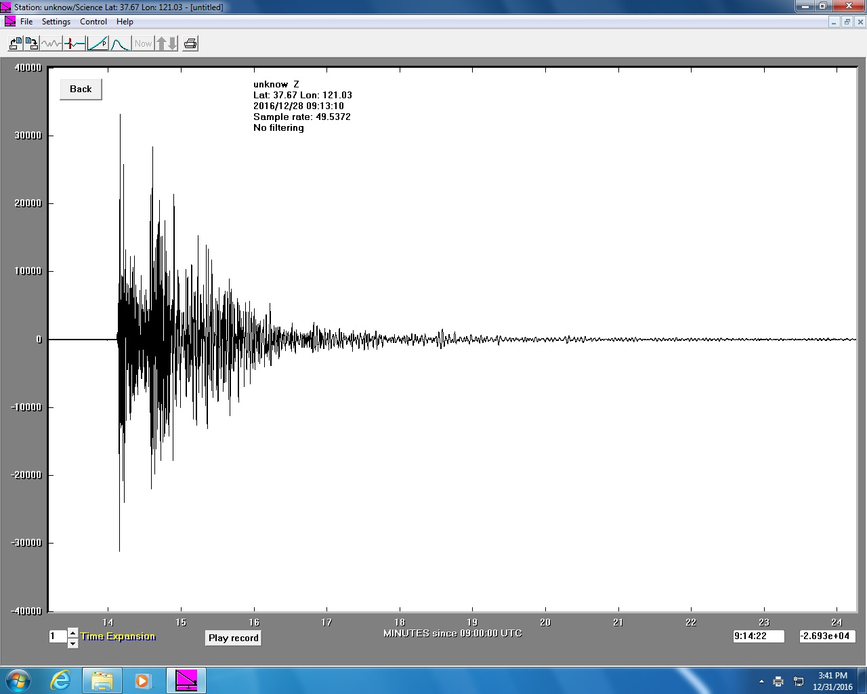Show the date with the clock tray area

(x=832, y=680)
